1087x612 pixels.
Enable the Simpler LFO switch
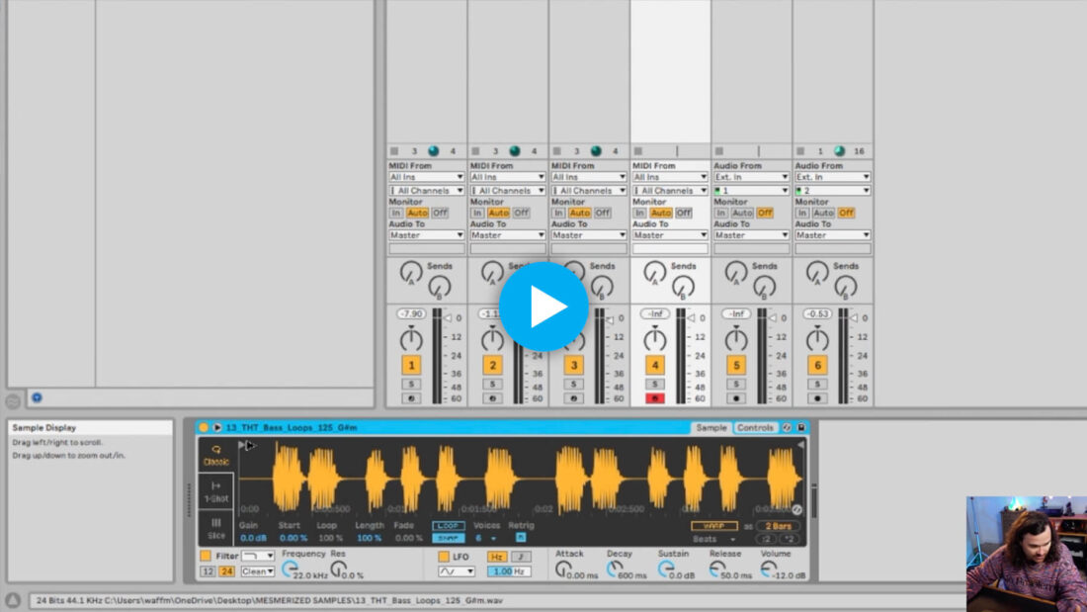pyautogui.click(x=444, y=557)
